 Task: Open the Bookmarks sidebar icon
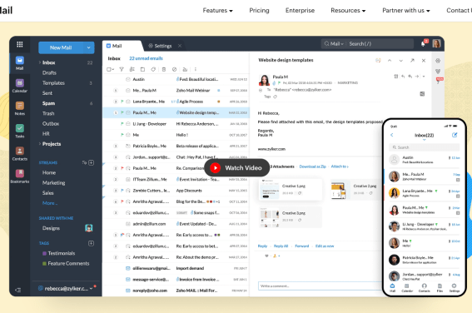pos(20,176)
